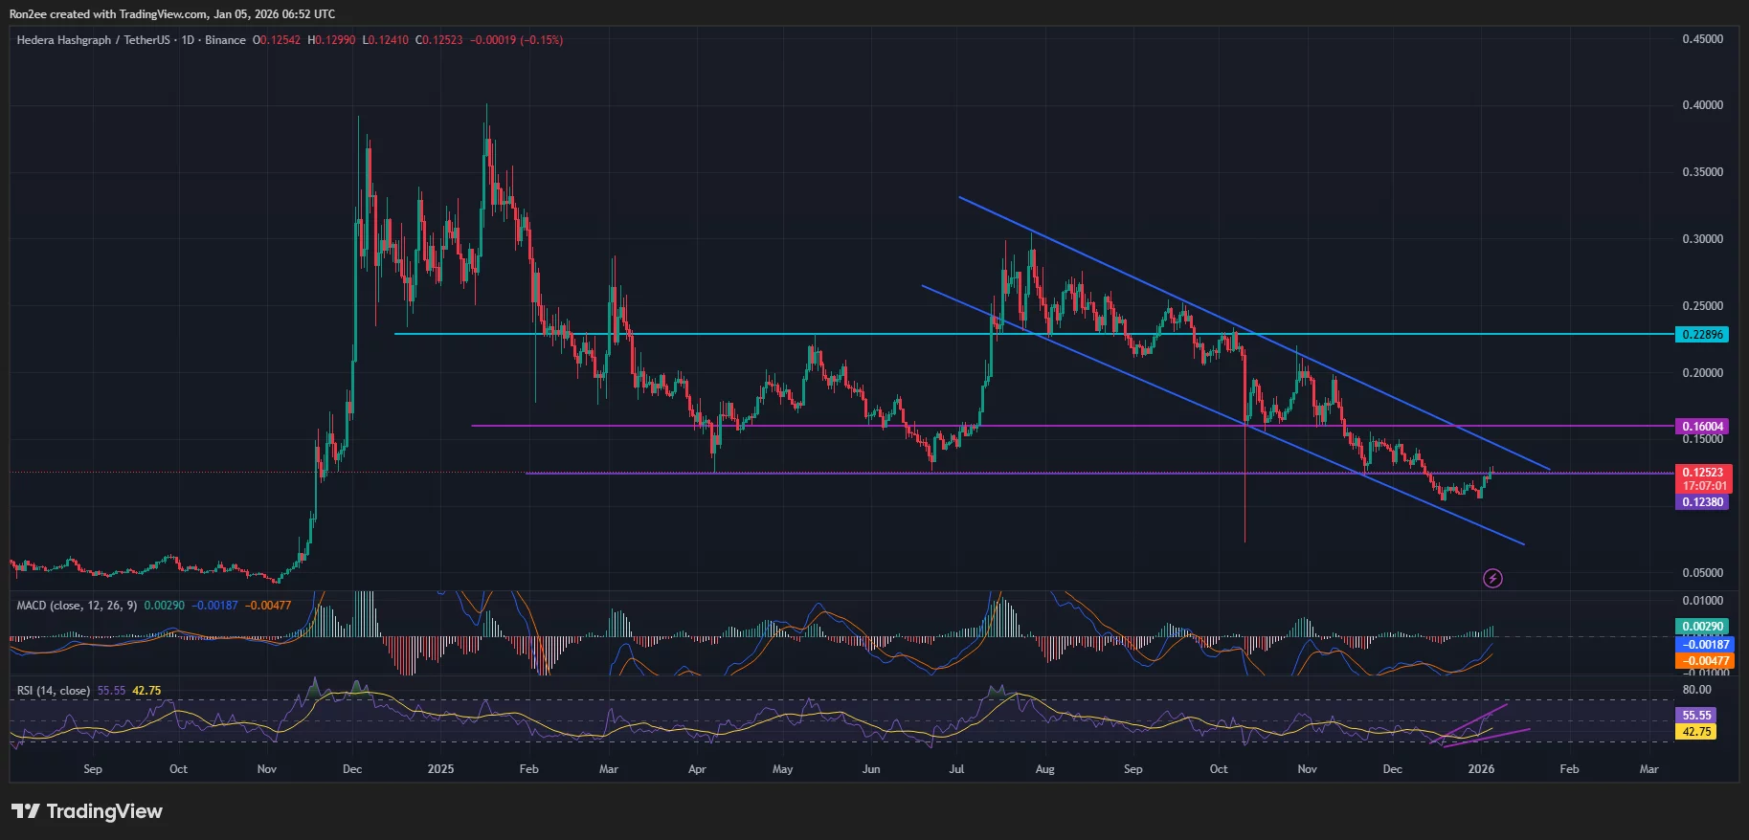Click the TradingView logo at bottom left
Viewport: 1749px width, 840px height.
coord(87,811)
